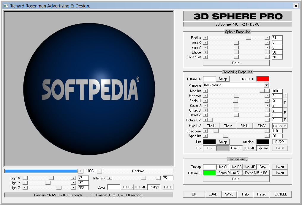302x205 pixels.
Task: Pick the white Diffuse A color
Action: pyautogui.click(x=209, y=79)
